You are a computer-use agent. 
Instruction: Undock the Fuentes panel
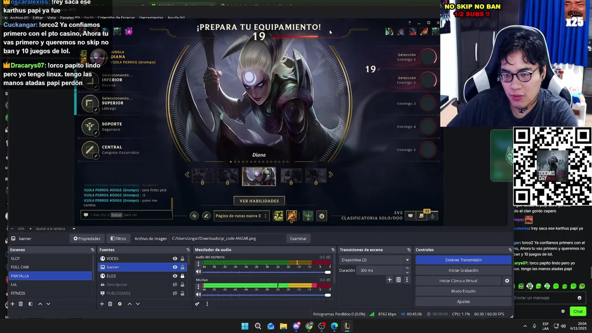coord(188,250)
